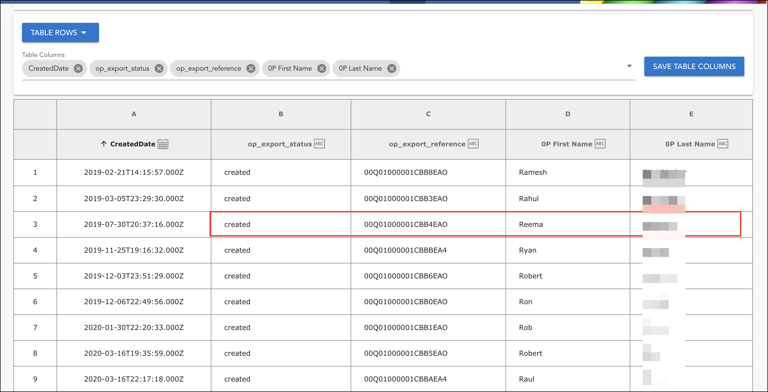Click first name Rahul
This screenshot has height=392, width=768.
click(x=529, y=198)
